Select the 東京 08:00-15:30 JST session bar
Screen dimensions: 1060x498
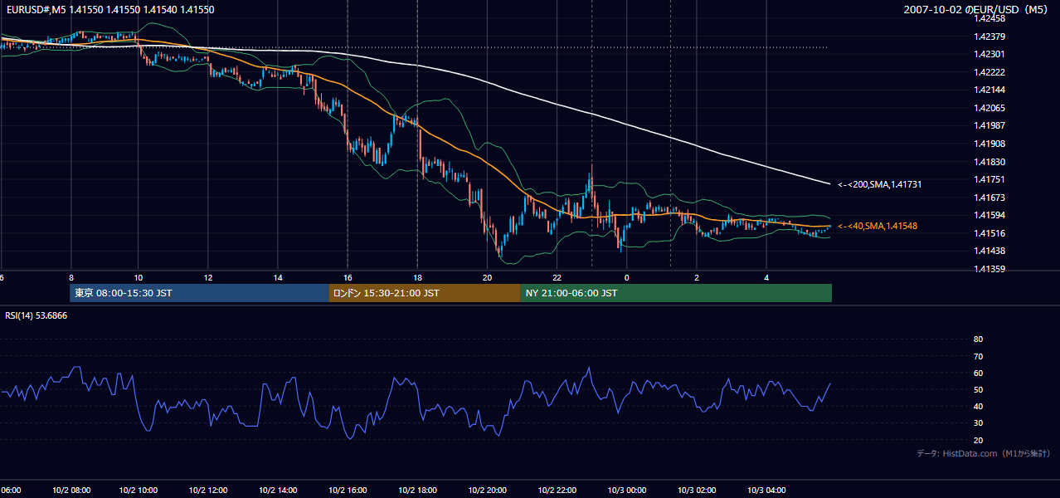(199, 293)
